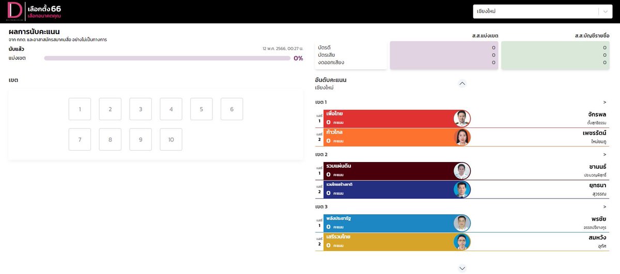This screenshot has height=274, width=620.
Task: Click candidate name พรชัย
Action: point(599,219)
